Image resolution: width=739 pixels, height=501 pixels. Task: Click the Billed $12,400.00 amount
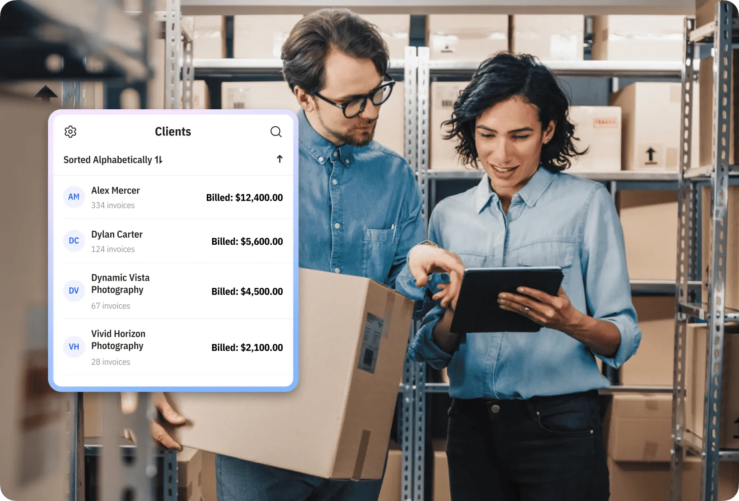[x=244, y=198]
